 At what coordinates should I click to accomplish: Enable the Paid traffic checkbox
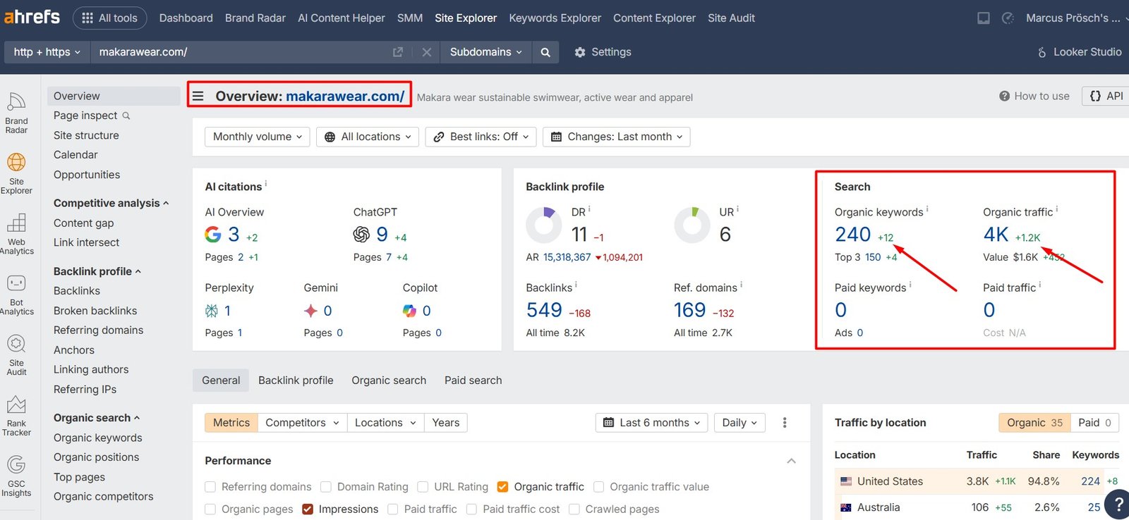click(393, 509)
